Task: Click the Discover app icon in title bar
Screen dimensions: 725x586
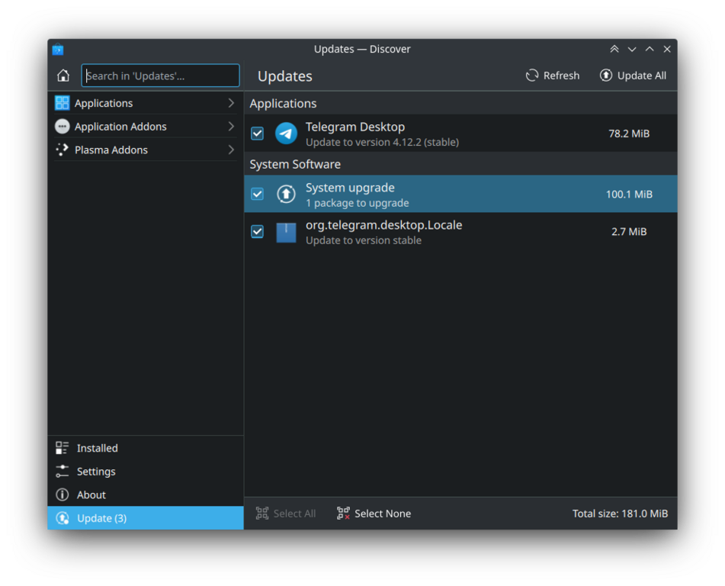Action: tap(58, 50)
